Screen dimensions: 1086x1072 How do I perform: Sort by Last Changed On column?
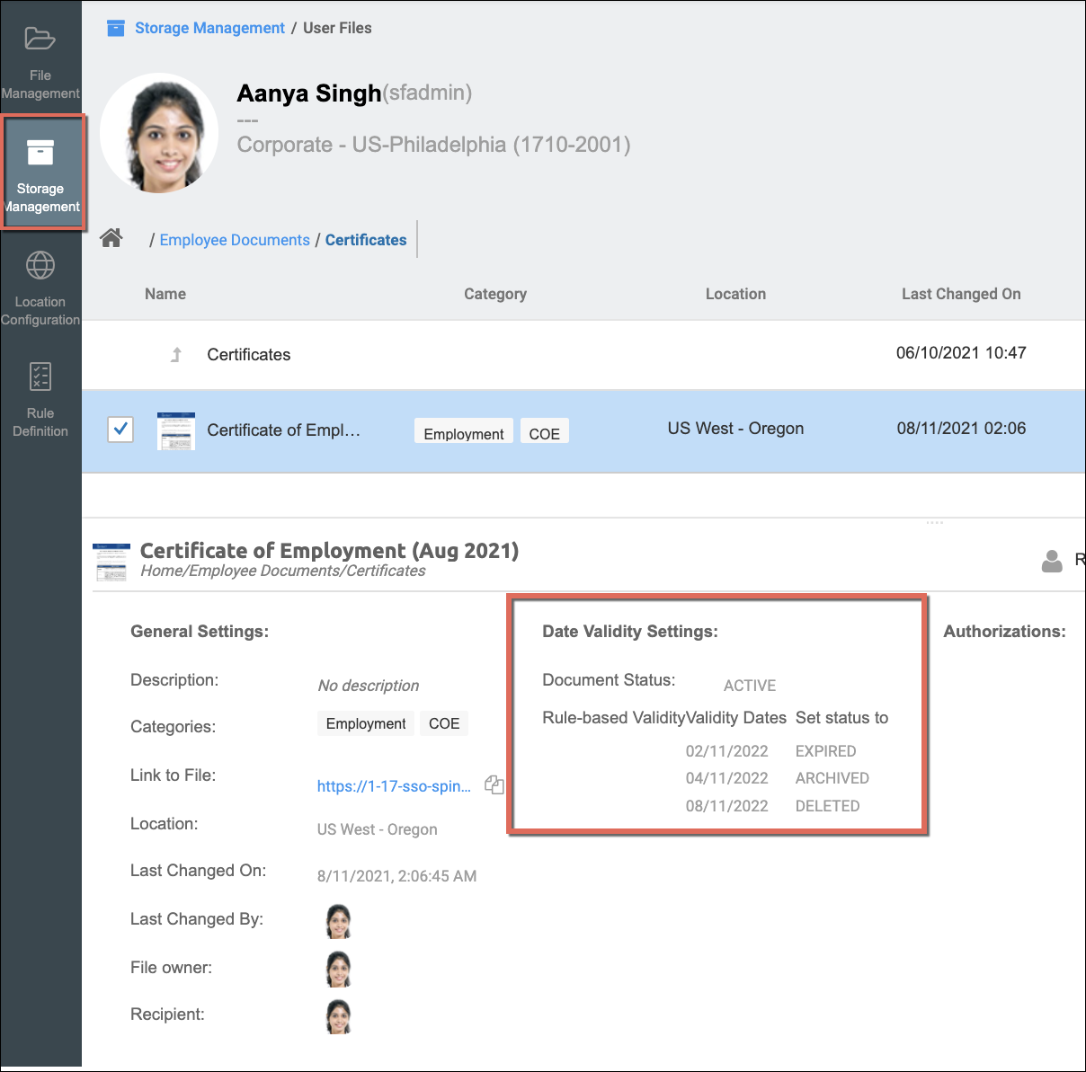960,294
